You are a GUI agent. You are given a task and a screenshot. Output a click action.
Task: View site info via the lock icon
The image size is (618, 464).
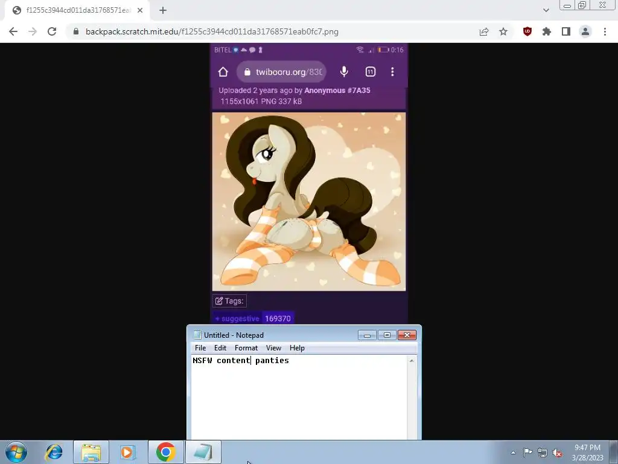tap(76, 31)
